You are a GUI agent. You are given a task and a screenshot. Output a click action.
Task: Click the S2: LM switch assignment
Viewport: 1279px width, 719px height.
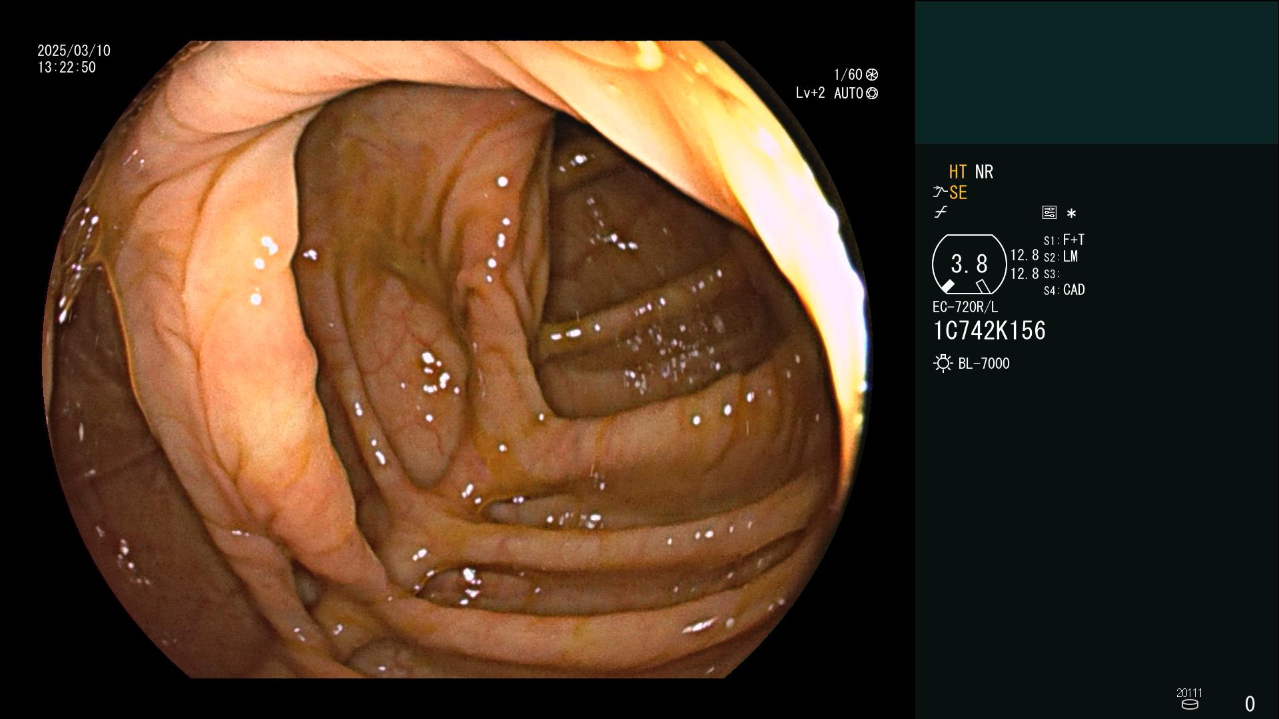(1061, 257)
